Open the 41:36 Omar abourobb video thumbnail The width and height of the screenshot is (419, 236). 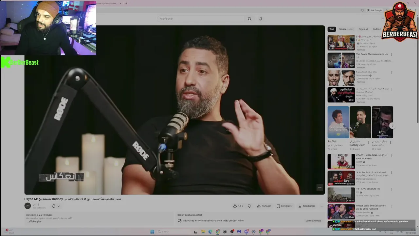[341, 78]
